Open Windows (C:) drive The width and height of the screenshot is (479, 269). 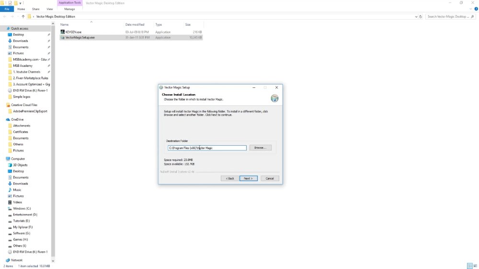click(x=22, y=208)
